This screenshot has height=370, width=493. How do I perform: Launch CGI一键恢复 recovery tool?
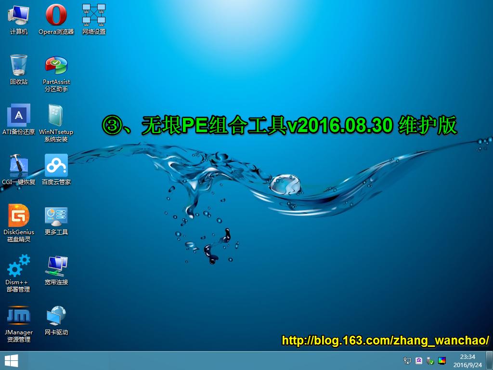[18, 164]
